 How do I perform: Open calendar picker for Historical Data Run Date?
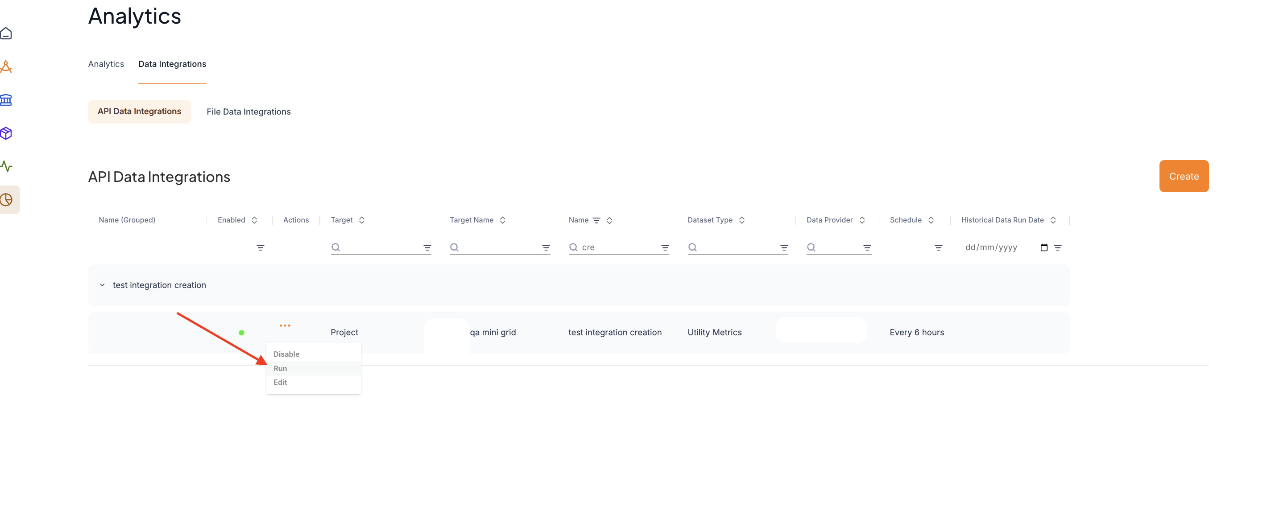pos(1043,247)
